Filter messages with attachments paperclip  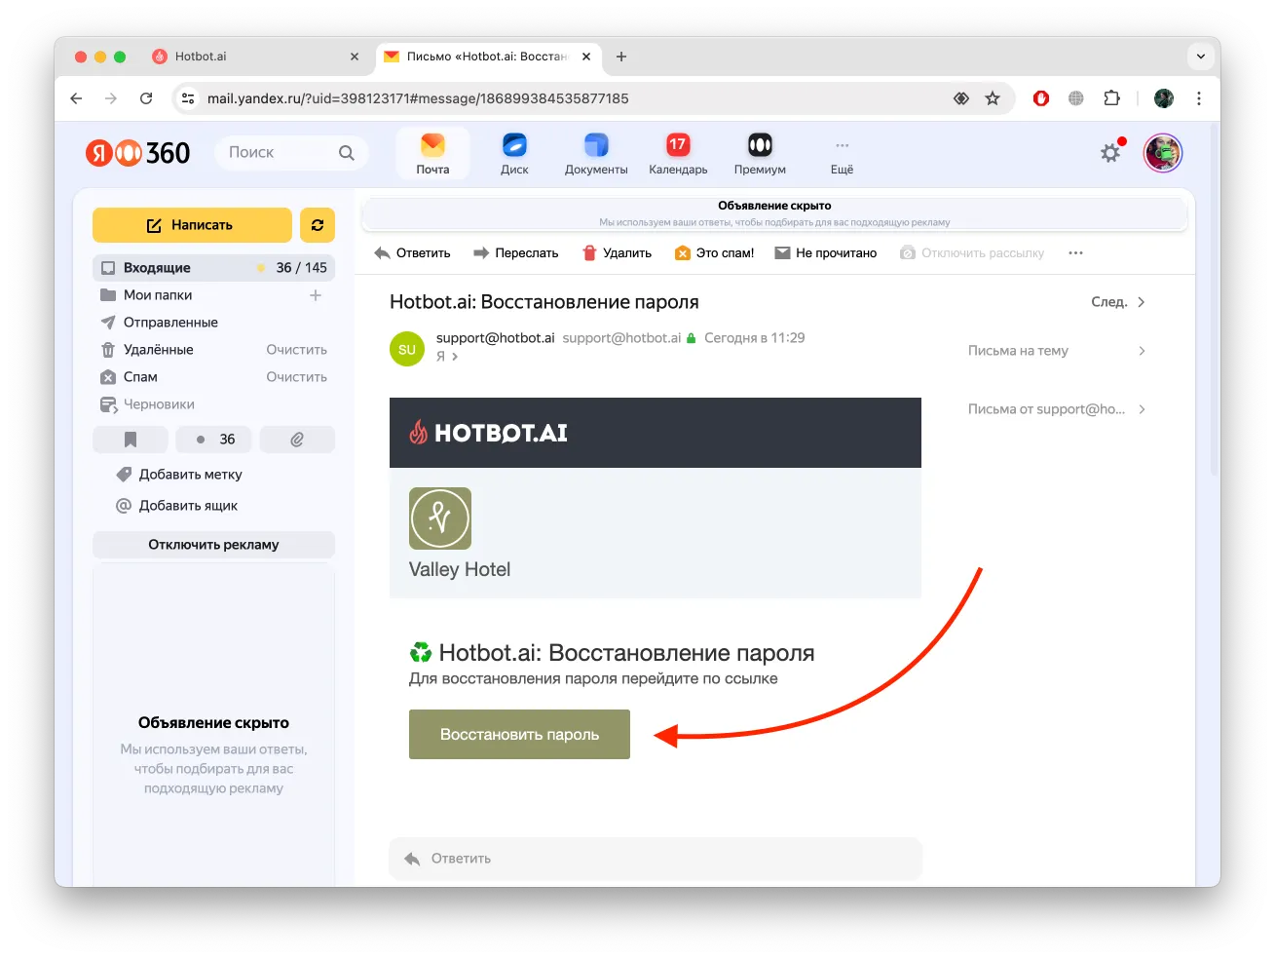(x=297, y=440)
